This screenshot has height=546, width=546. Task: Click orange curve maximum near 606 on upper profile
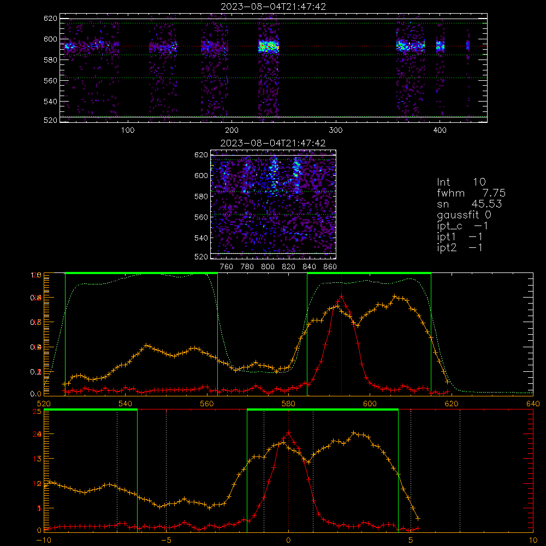coord(394,296)
